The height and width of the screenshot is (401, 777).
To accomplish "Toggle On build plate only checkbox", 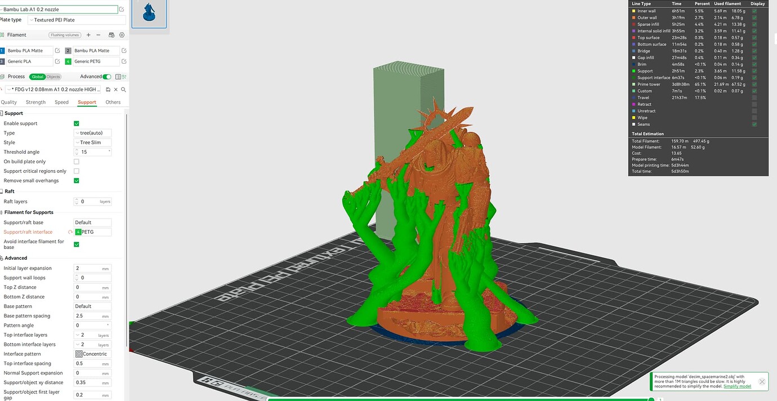I will click(77, 162).
